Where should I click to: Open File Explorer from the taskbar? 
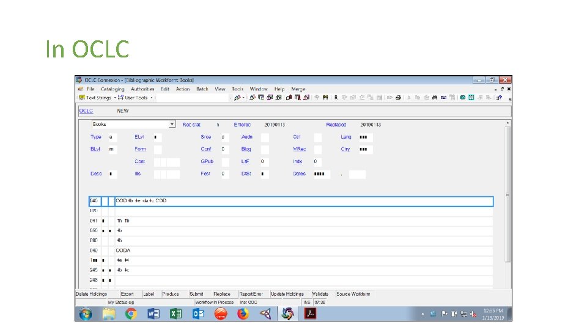pos(109,313)
